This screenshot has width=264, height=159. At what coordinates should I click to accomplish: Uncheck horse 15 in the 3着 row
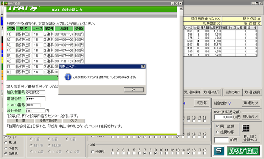pos(188,153)
